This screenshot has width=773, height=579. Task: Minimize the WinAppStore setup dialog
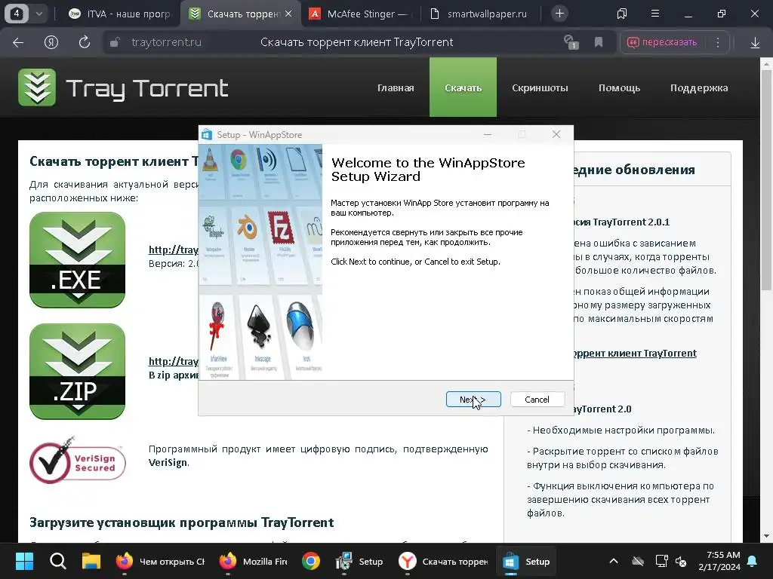[x=488, y=134]
